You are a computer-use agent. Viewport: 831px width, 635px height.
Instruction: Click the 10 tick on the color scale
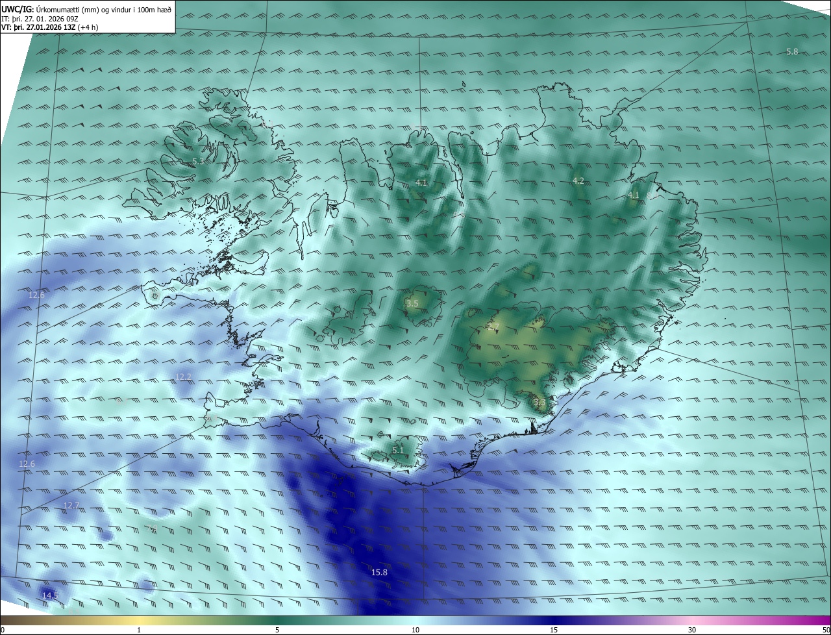click(x=415, y=630)
